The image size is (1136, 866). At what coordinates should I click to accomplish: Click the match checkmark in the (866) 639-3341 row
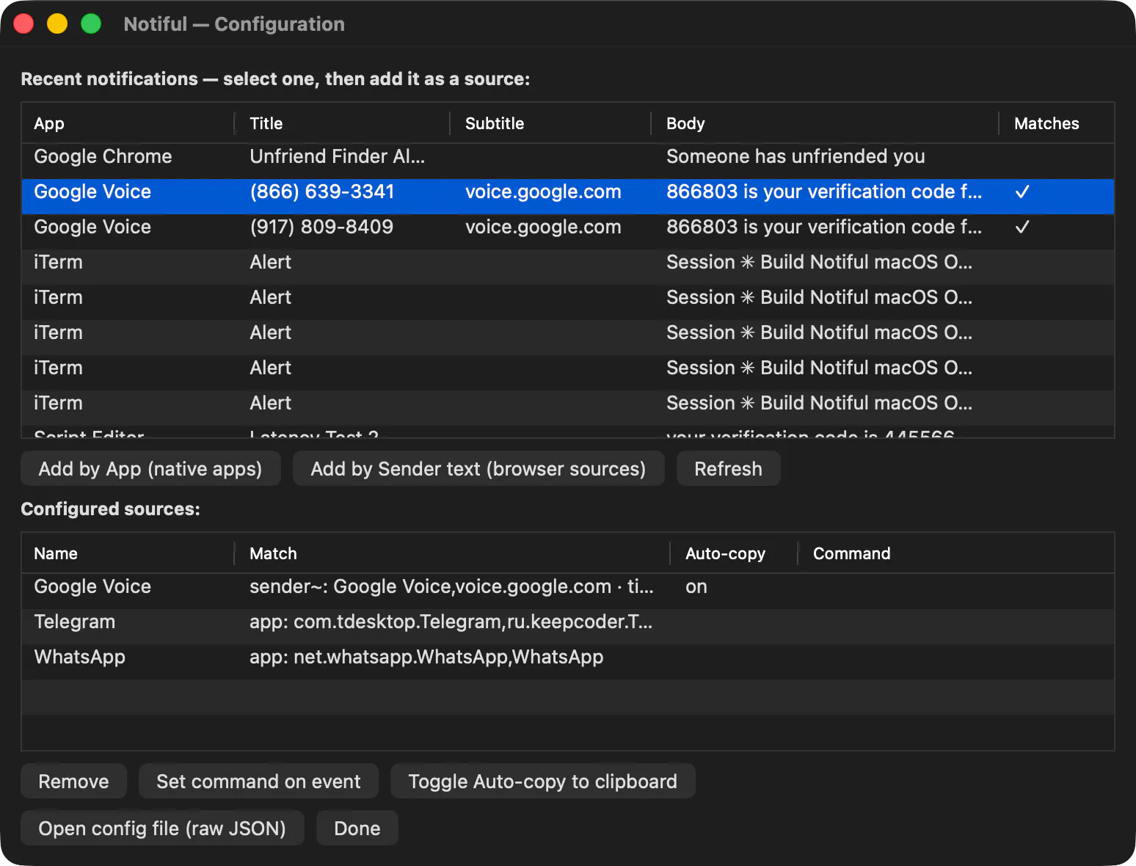(x=1022, y=192)
